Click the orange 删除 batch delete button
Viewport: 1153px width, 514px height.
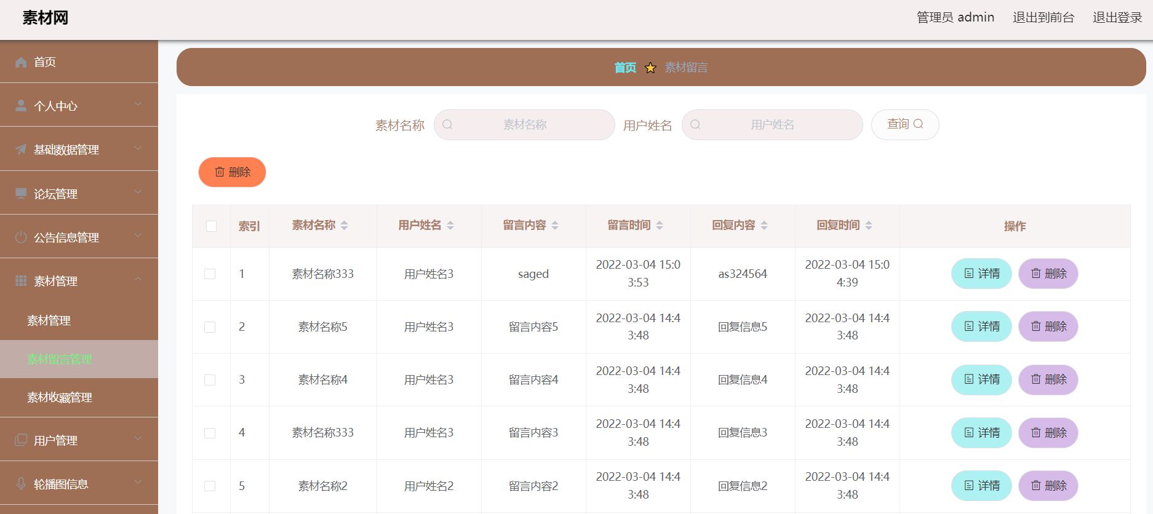click(x=232, y=172)
